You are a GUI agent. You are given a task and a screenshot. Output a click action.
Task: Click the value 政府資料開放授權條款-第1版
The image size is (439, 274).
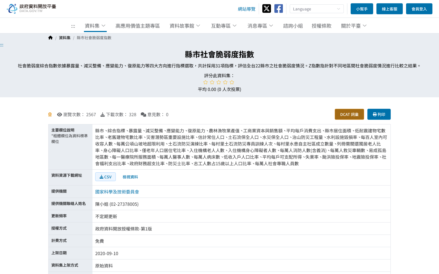pyautogui.click(x=123, y=229)
